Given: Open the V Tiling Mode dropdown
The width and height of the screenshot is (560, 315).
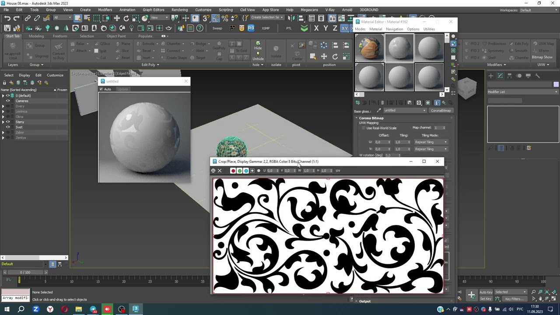Looking at the screenshot, I should (431, 149).
